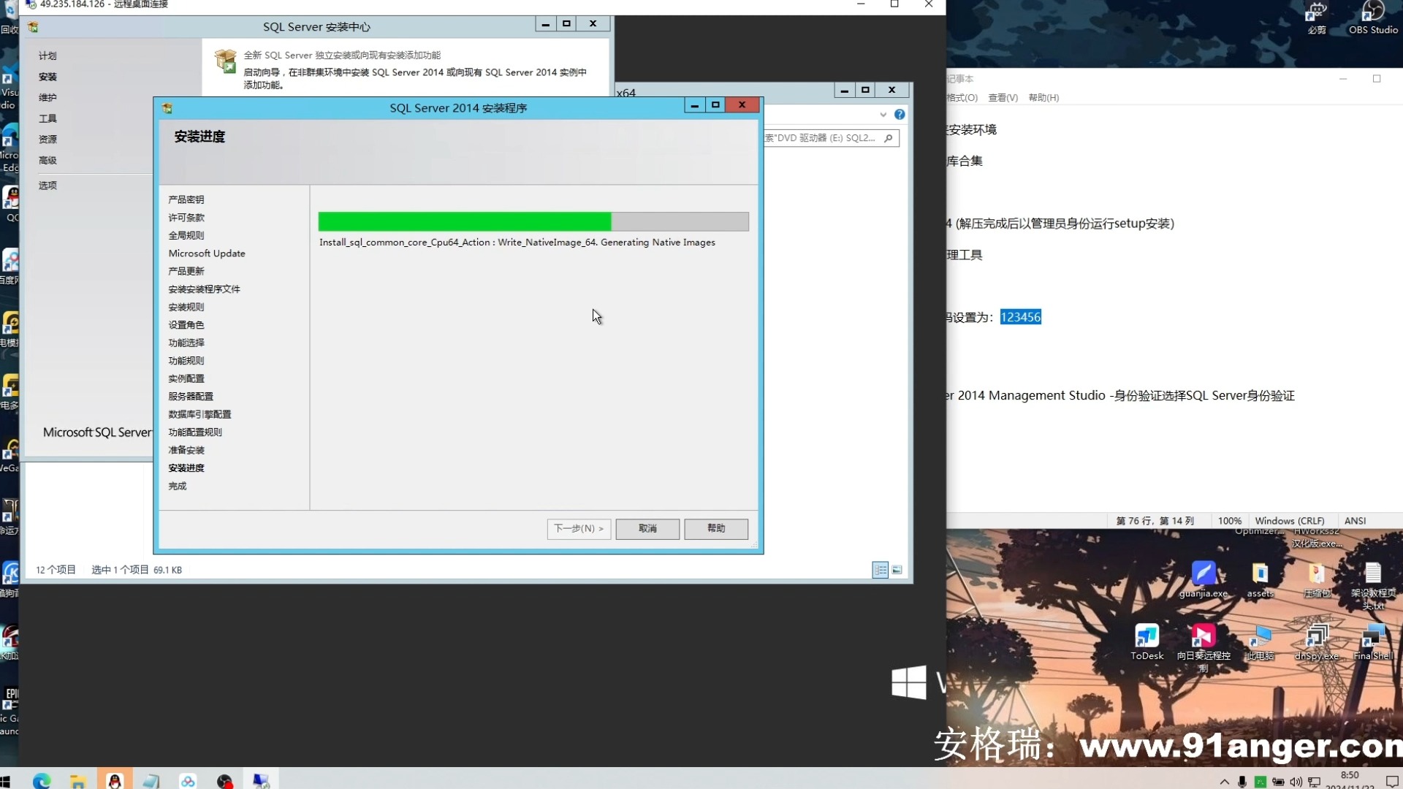Select 维护 in SQL Server 安装中心
This screenshot has height=789, width=1403.
tap(47, 98)
